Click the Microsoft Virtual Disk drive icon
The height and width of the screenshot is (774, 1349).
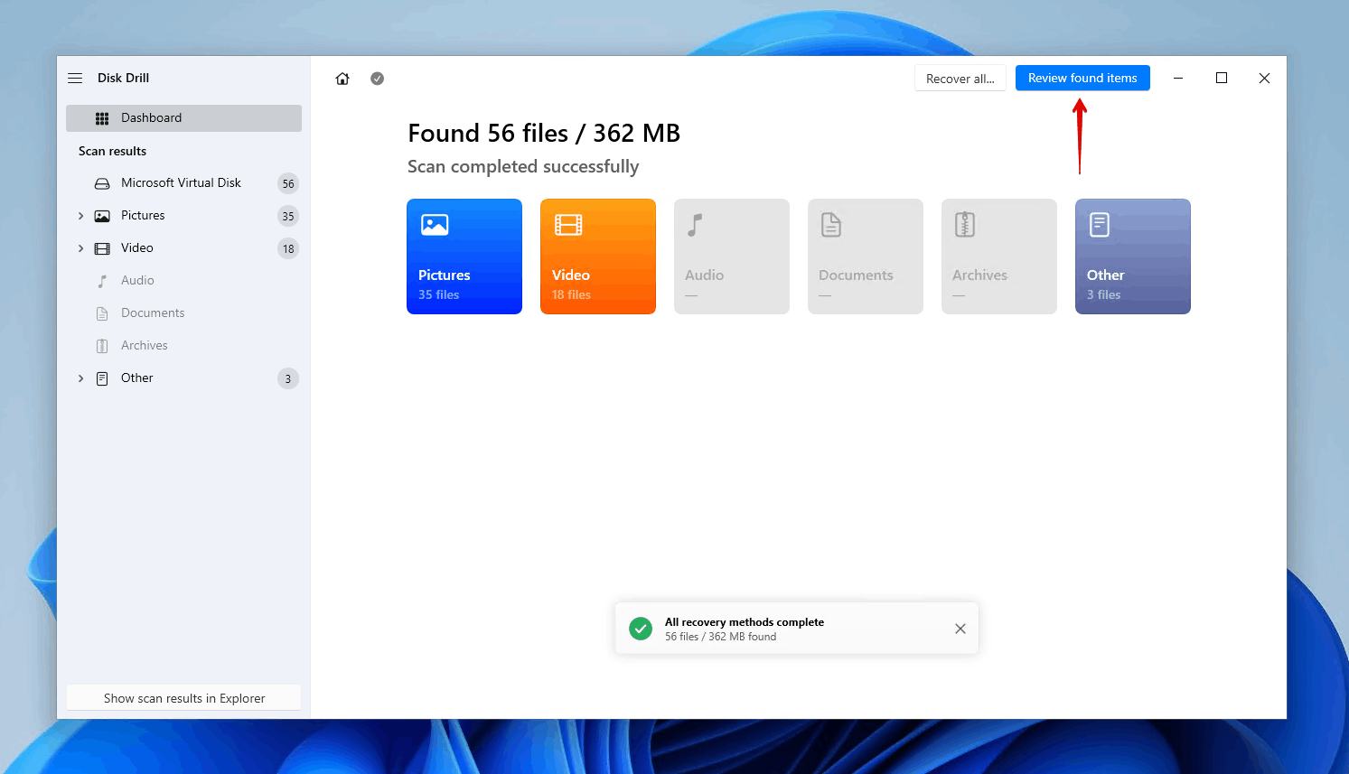click(x=102, y=183)
